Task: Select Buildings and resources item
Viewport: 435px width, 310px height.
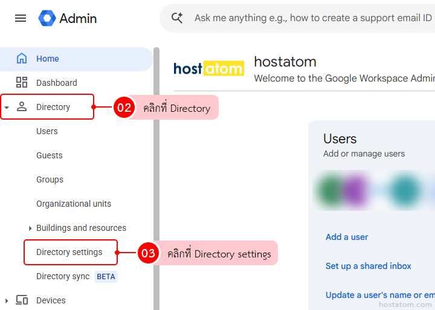Action: coord(81,228)
